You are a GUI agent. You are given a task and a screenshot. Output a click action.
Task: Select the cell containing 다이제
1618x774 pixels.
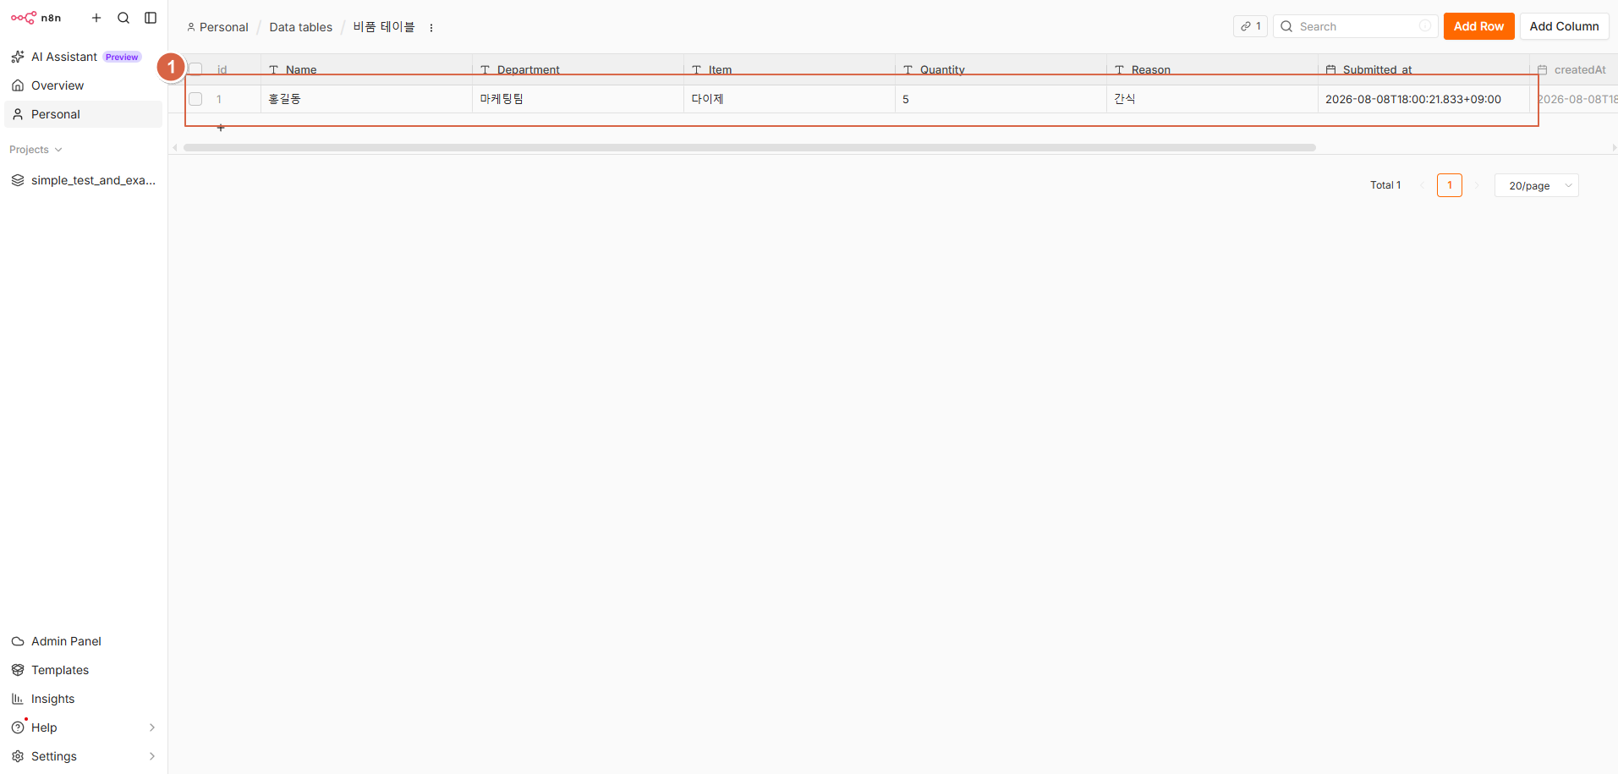789,99
